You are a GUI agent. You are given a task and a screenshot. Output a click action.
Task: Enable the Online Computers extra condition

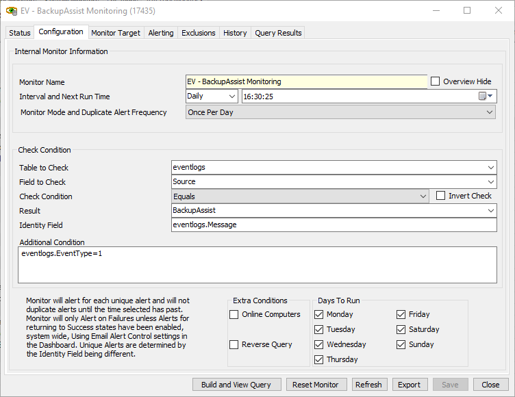point(234,315)
